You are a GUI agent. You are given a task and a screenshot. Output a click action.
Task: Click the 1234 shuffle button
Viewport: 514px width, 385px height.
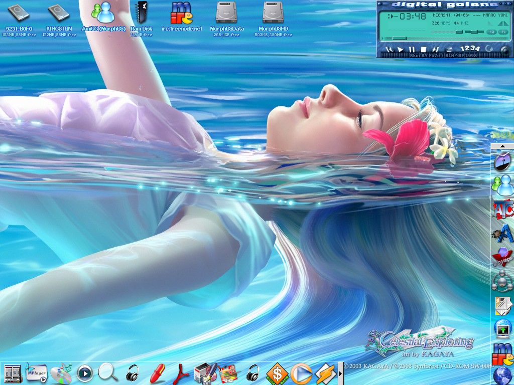click(470, 49)
